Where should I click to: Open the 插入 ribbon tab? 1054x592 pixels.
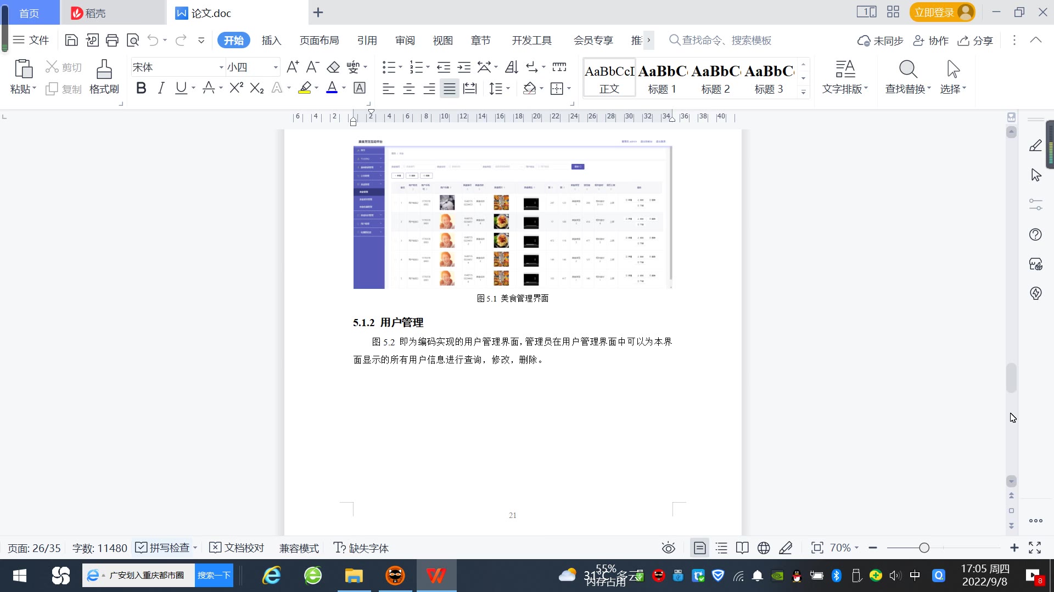click(x=271, y=41)
